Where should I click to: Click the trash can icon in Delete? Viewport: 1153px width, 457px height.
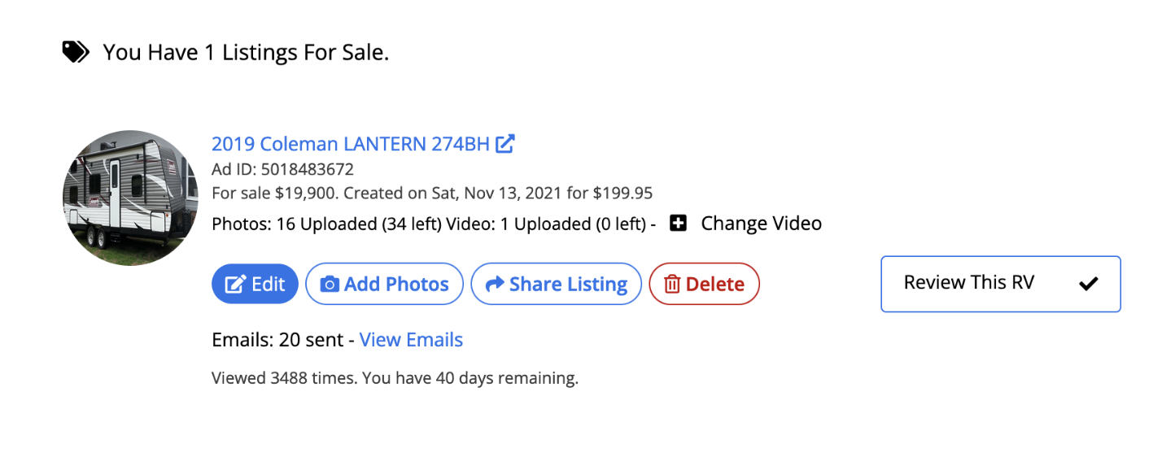pos(672,284)
